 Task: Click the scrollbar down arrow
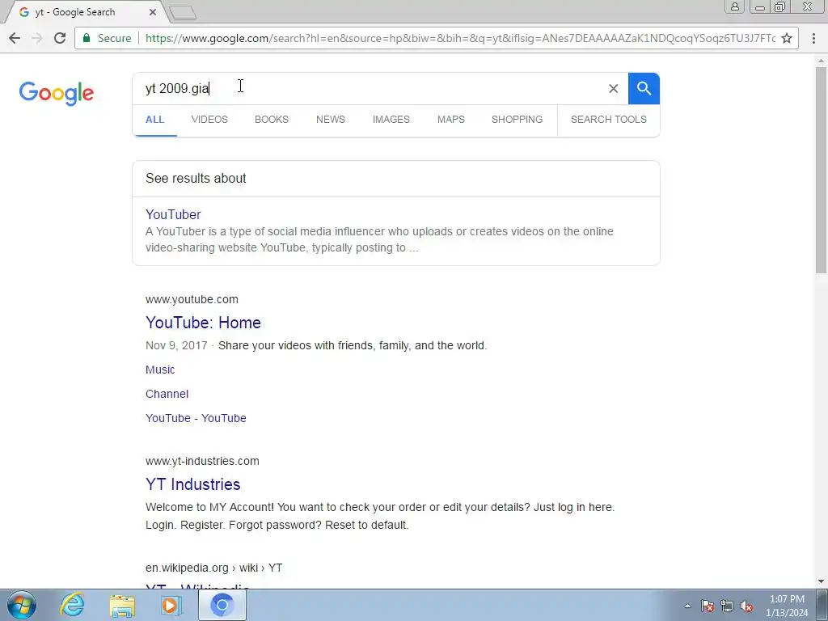click(x=822, y=581)
